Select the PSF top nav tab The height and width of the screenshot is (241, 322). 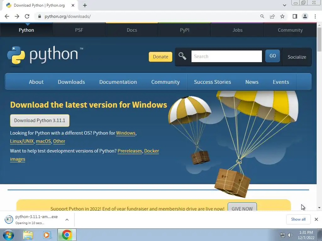[x=79, y=30]
